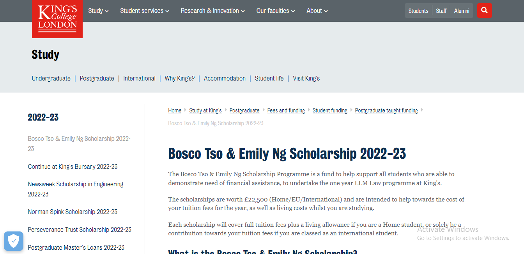Open Research & Innovation dropdown menu

click(213, 11)
